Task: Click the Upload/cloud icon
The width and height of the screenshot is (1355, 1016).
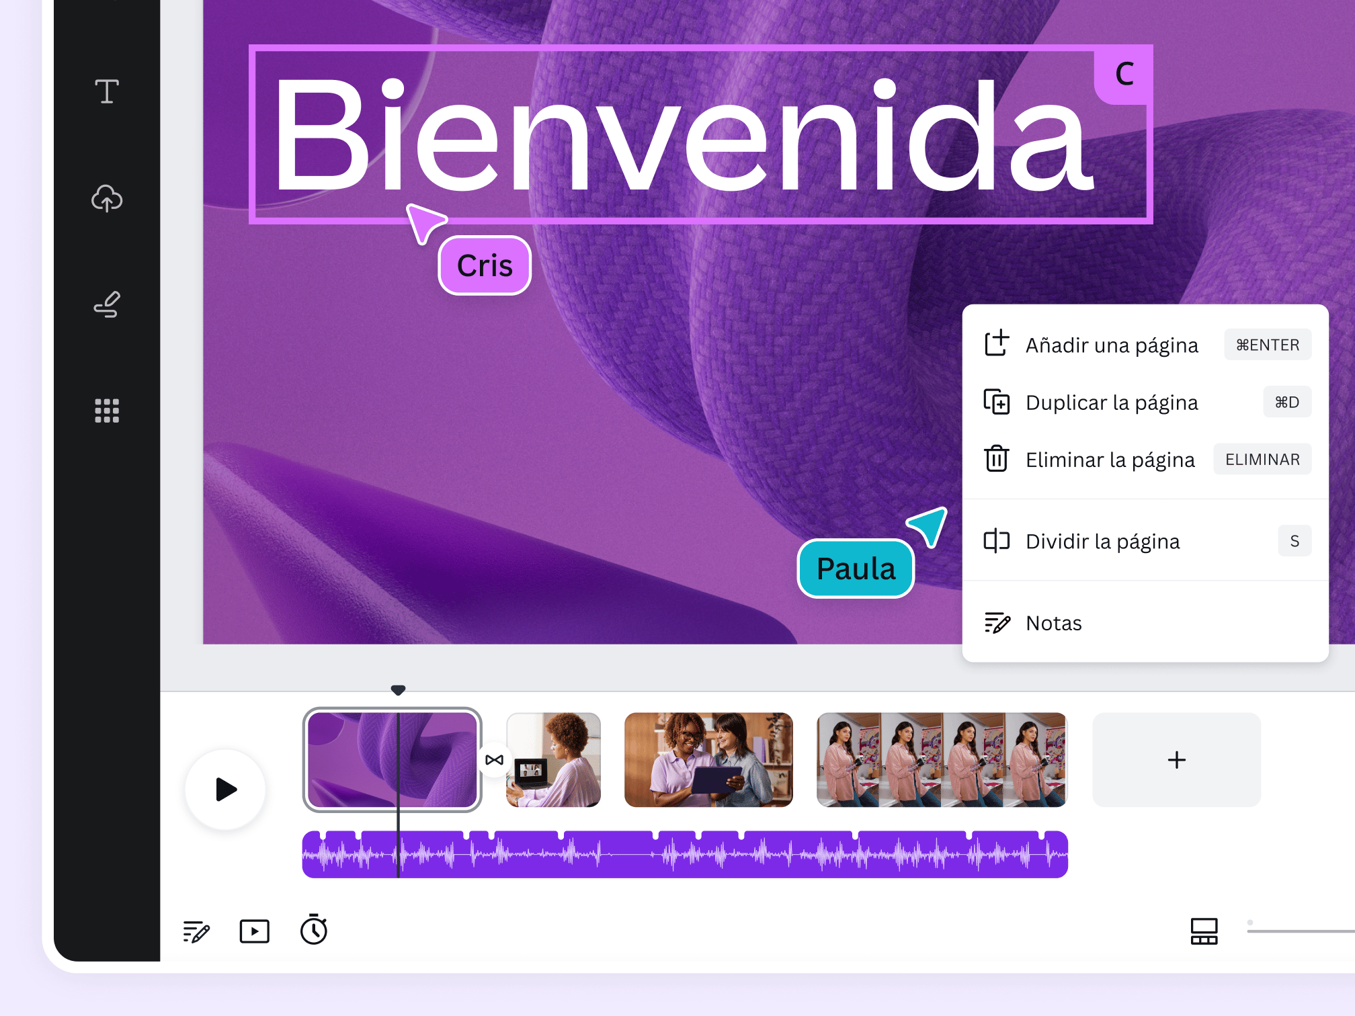Action: pyautogui.click(x=109, y=198)
